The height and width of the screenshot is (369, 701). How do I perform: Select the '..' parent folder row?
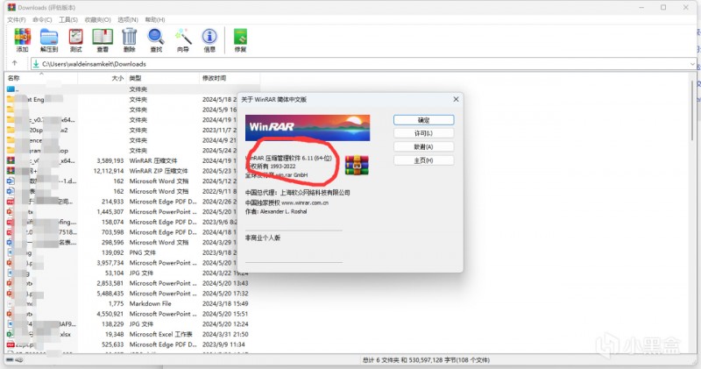point(132,89)
